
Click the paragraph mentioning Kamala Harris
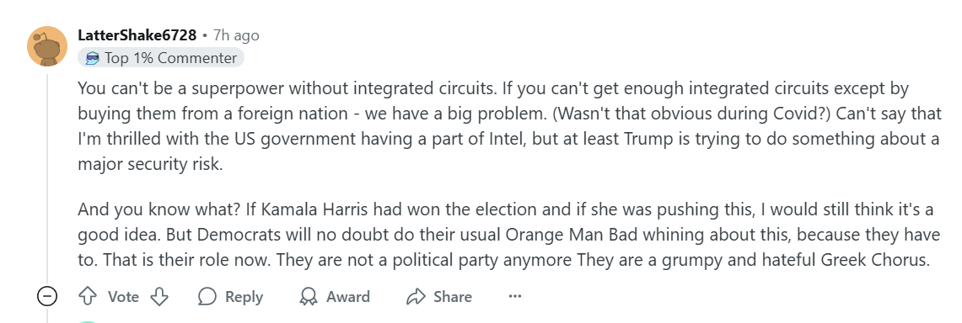506,235
